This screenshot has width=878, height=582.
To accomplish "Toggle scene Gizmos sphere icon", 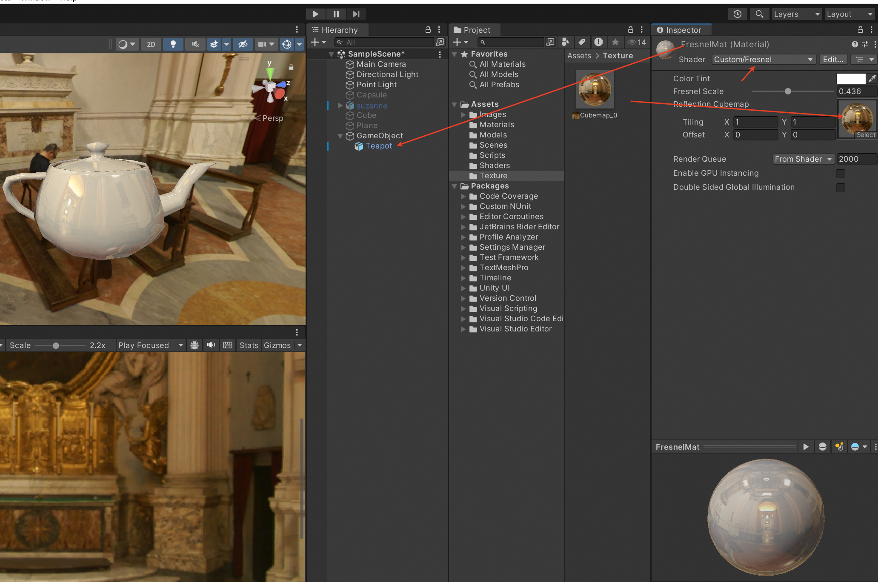I will [x=287, y=44].
